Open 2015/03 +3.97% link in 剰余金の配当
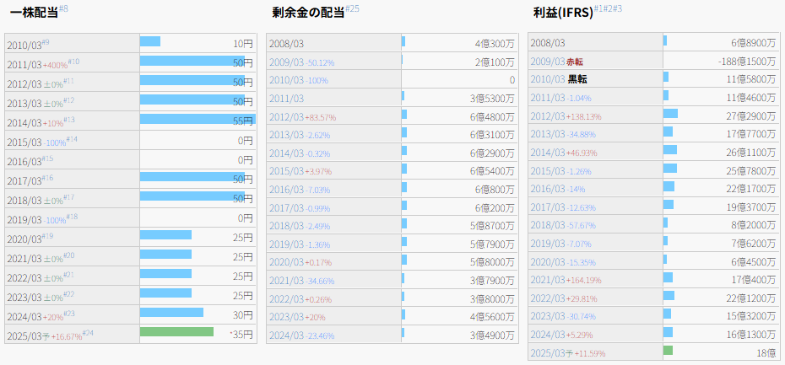The width and height of the screenshot is (785, 365). coord(300,171)
